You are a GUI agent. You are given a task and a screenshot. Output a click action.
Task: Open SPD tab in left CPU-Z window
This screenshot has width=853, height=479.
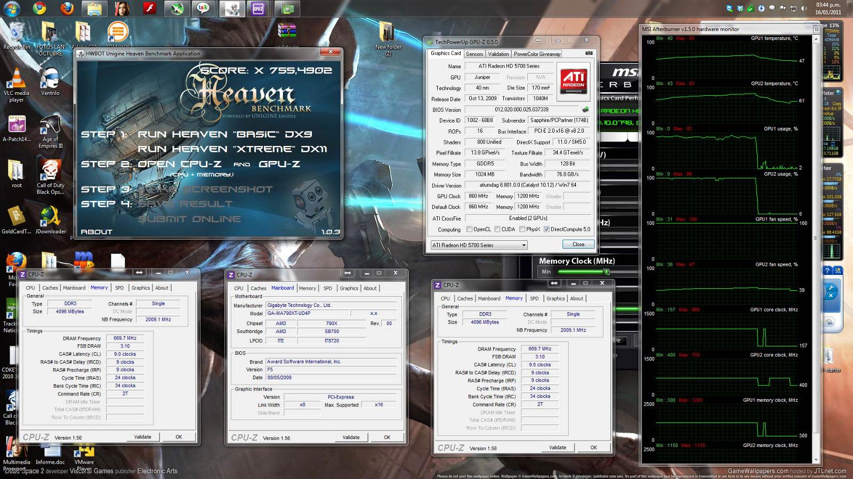click(x=119, y=288)
